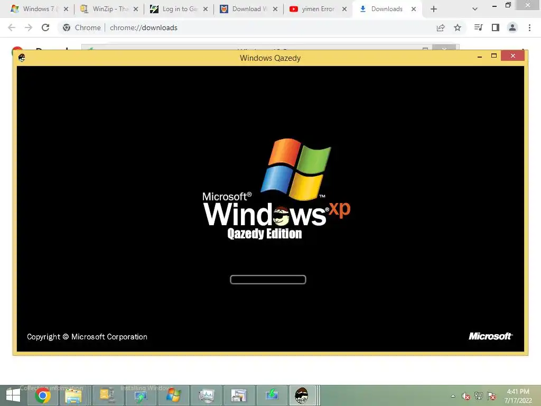Select the Downloads browser tab
Screen dimensions: 541x406
pyautogui.click(x=386, y=9)
